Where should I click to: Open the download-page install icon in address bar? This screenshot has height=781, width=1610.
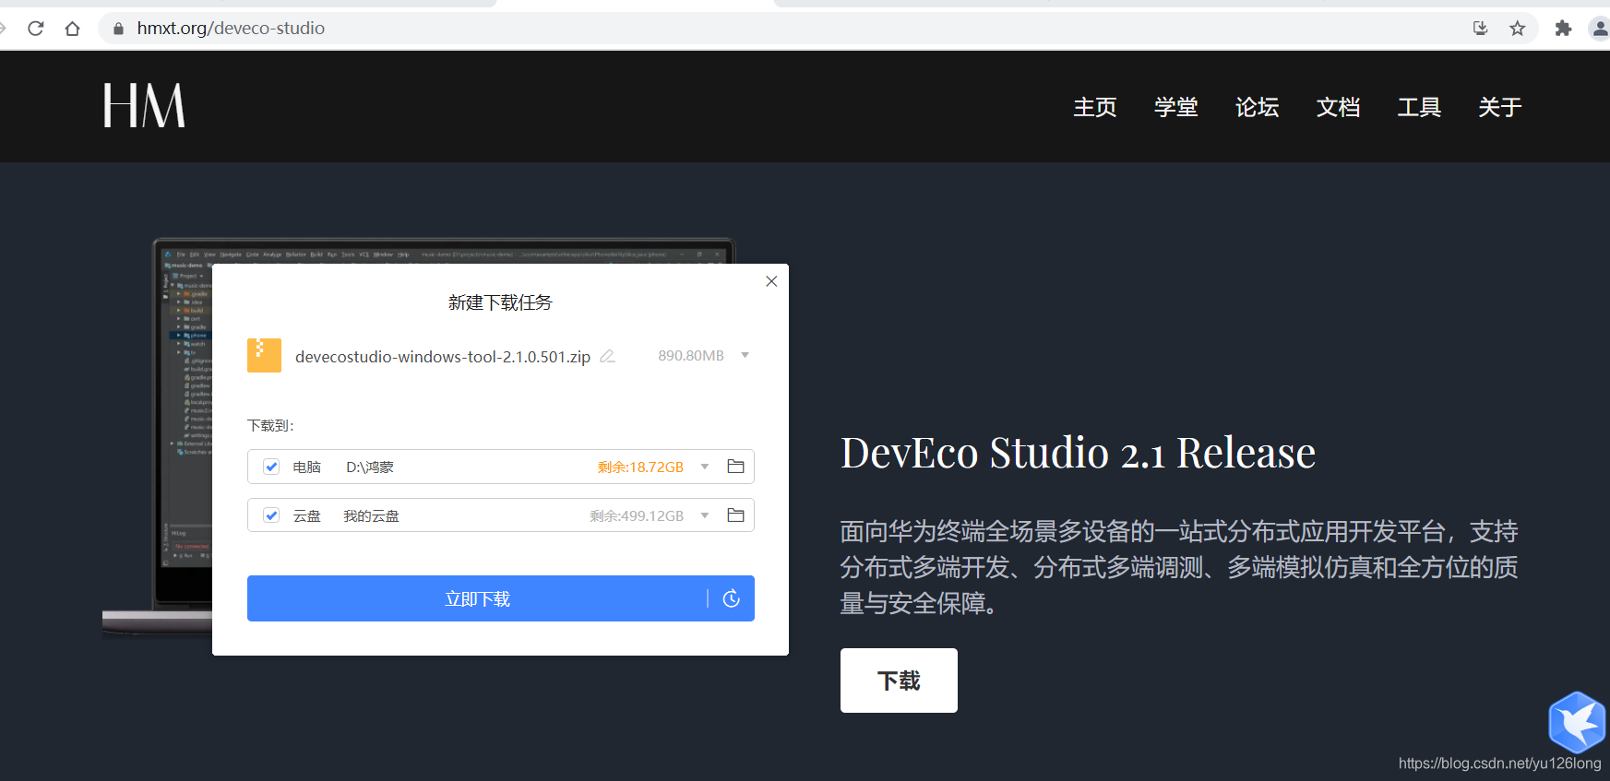pyautogui.click(x=1481, y=29)
